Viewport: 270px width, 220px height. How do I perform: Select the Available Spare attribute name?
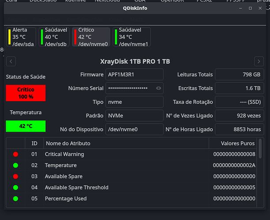click(64, 176)
